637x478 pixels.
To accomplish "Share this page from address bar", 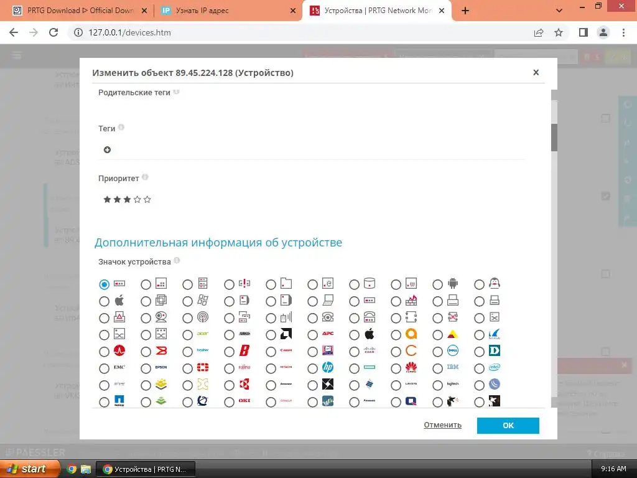I will click(539, 32).
